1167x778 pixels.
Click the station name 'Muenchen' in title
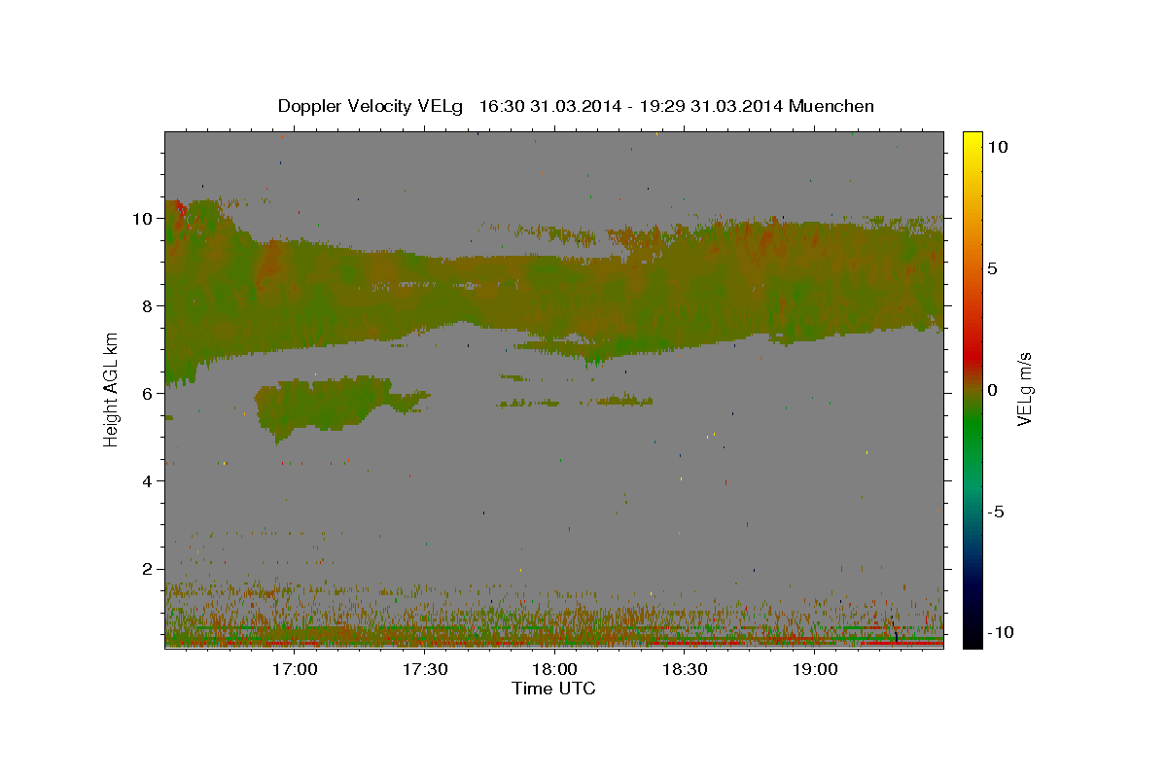click(832, 106)
